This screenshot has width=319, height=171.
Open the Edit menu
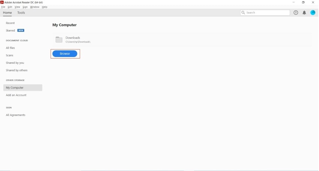(x=10, y=7)
